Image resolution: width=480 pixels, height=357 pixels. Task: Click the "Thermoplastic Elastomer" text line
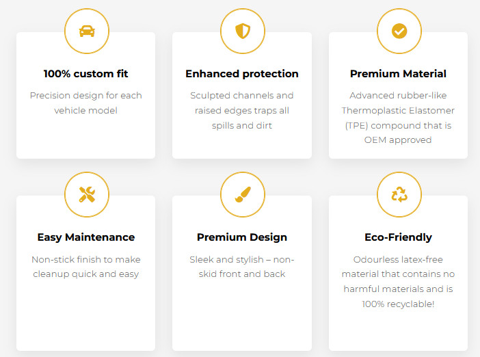[398, 110]
